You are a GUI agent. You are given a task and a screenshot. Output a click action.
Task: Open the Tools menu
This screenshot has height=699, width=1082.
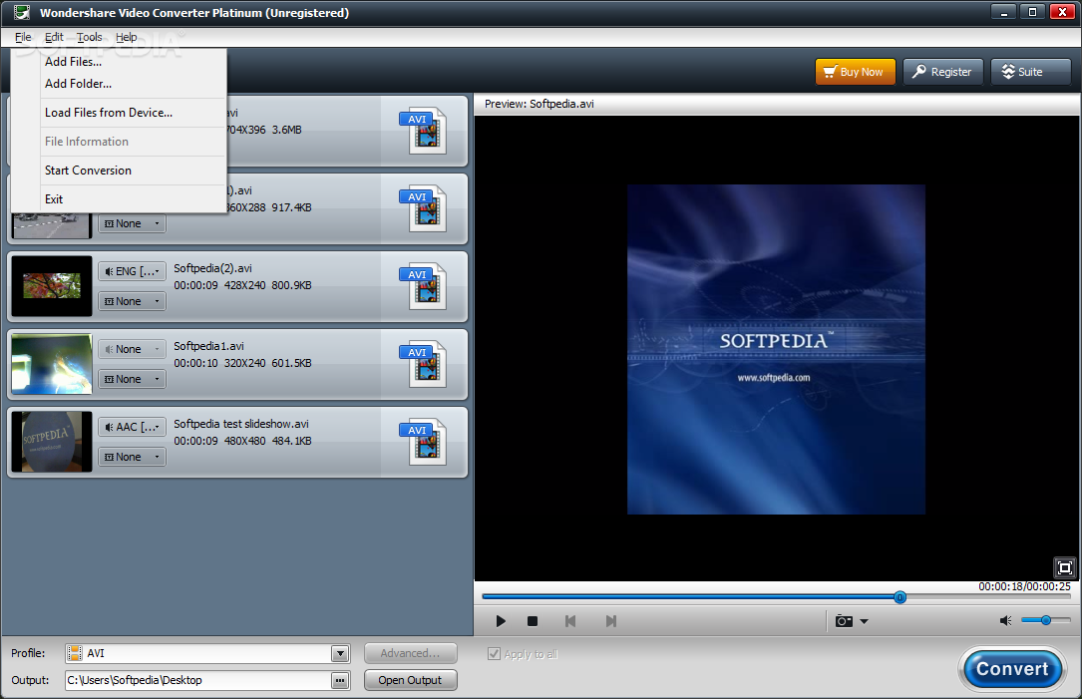pyautogui.click(x=89, y=37)
